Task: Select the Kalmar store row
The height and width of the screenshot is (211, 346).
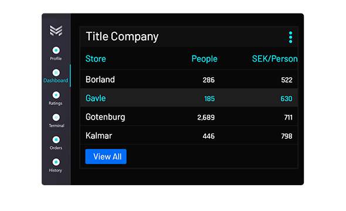Action: pos(189,135)
